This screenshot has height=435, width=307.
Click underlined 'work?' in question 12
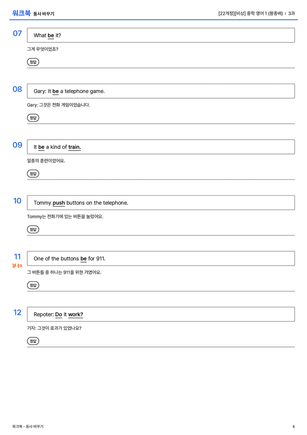pyautogui.click(x=76, y=314)
